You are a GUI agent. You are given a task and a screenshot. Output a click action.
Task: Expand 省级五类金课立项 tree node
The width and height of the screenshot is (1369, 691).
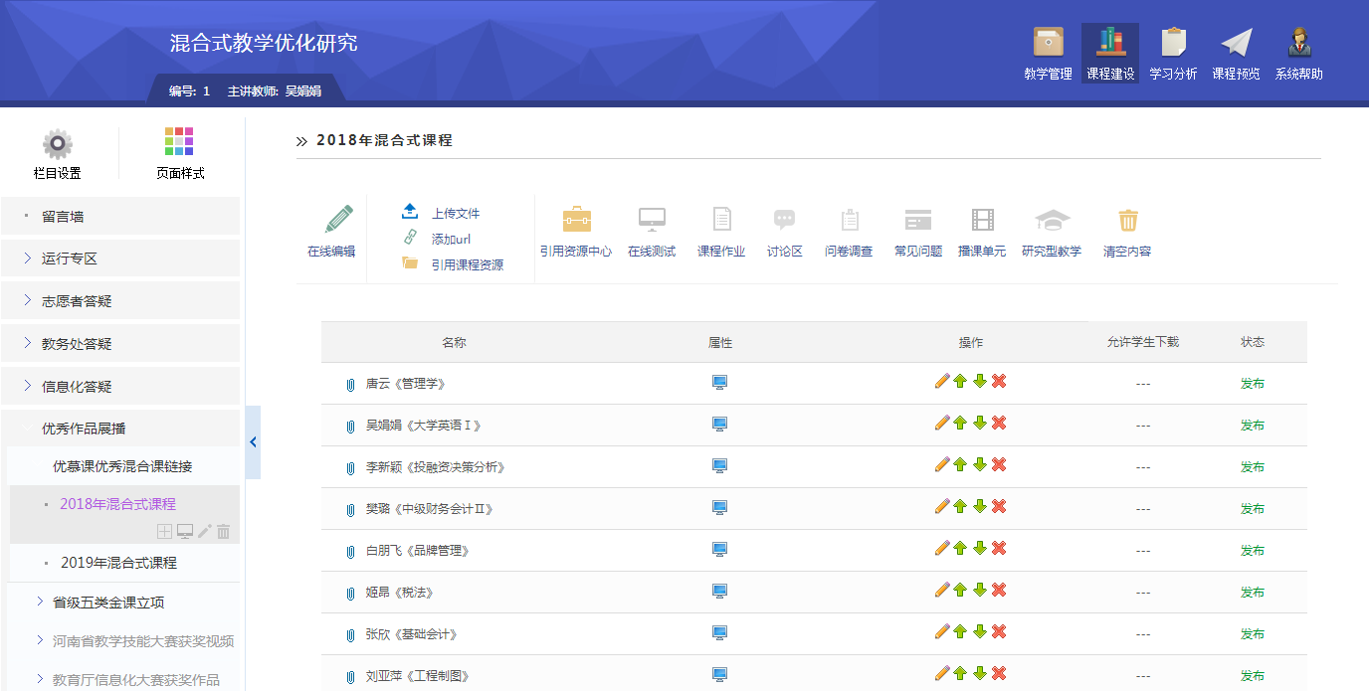point(39,602)
